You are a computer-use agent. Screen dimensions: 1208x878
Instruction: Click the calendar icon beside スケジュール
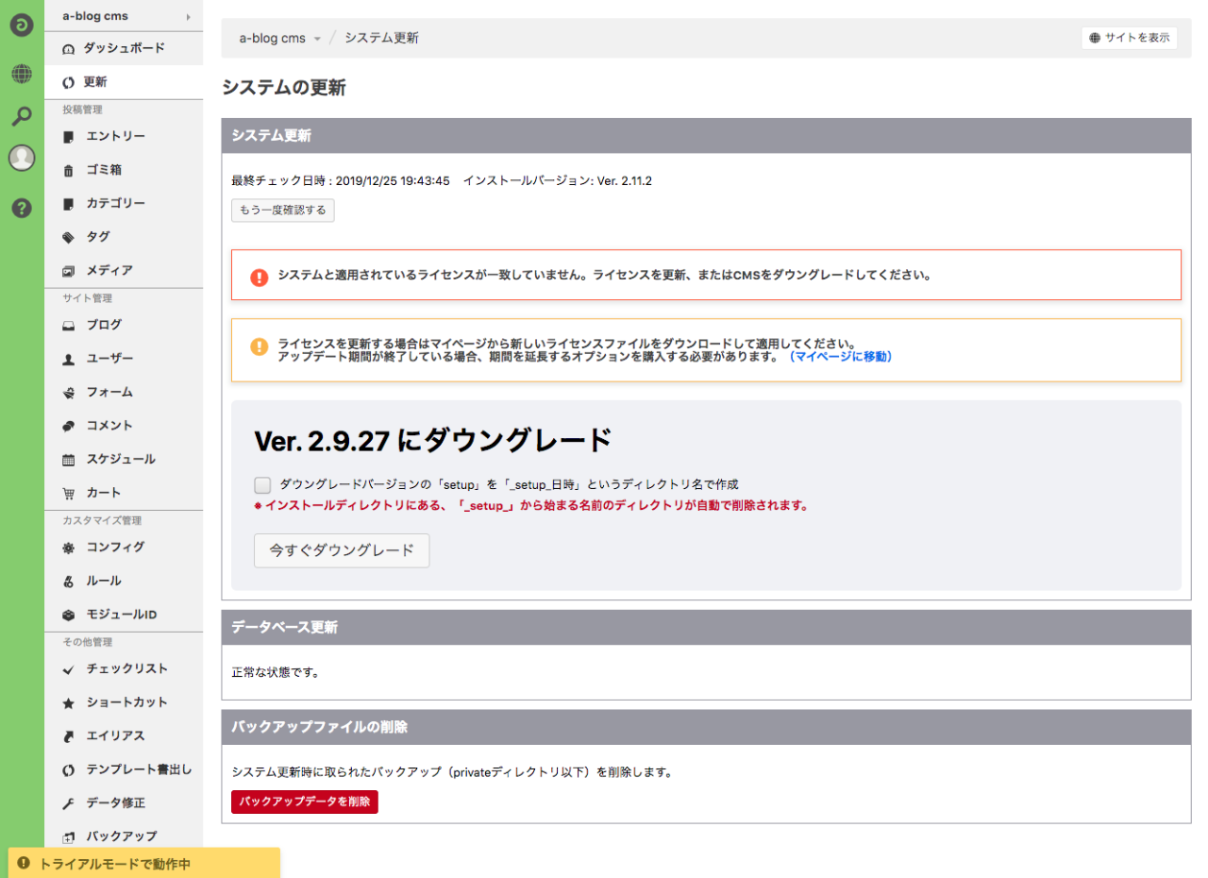pos(68,460)
